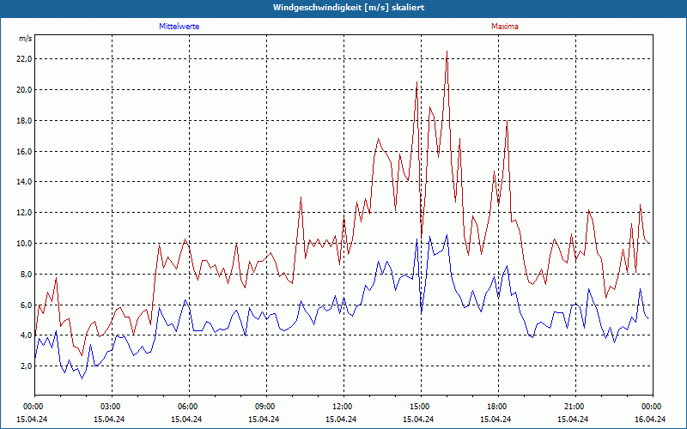
Task: Click the Windgeschwindigkeit [m/s] skaliert title
Action: click(349, 8)
